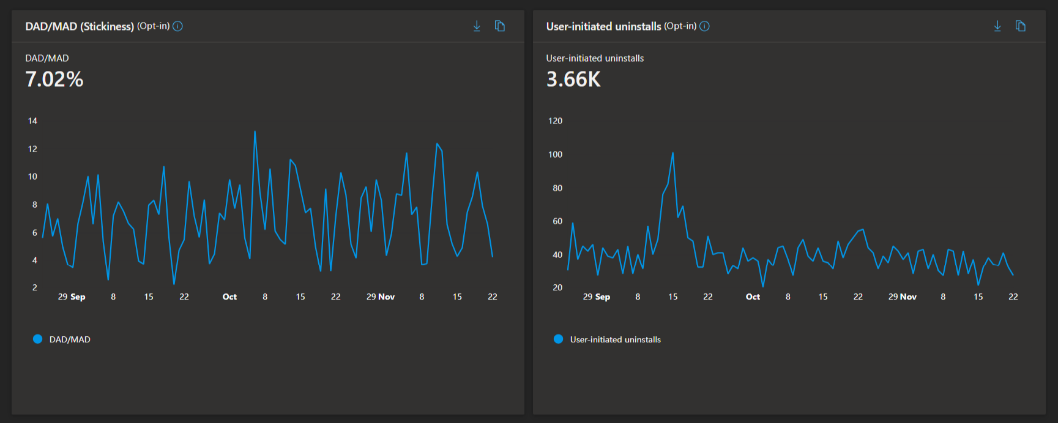
Task: Toggle the User-initiated uninstalls legend dot
Action: [558, 339]
